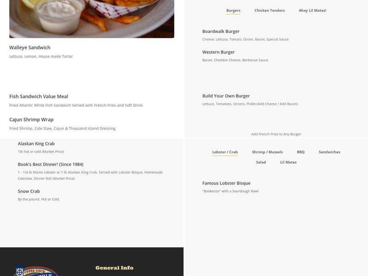The height and width of the screenshot is (276, 368).
Task: Switch to the Sandwiches tab
Action: point(329,151)
